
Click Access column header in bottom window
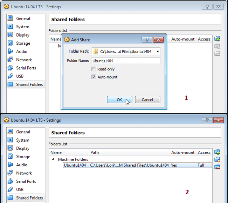coord(204,152)
